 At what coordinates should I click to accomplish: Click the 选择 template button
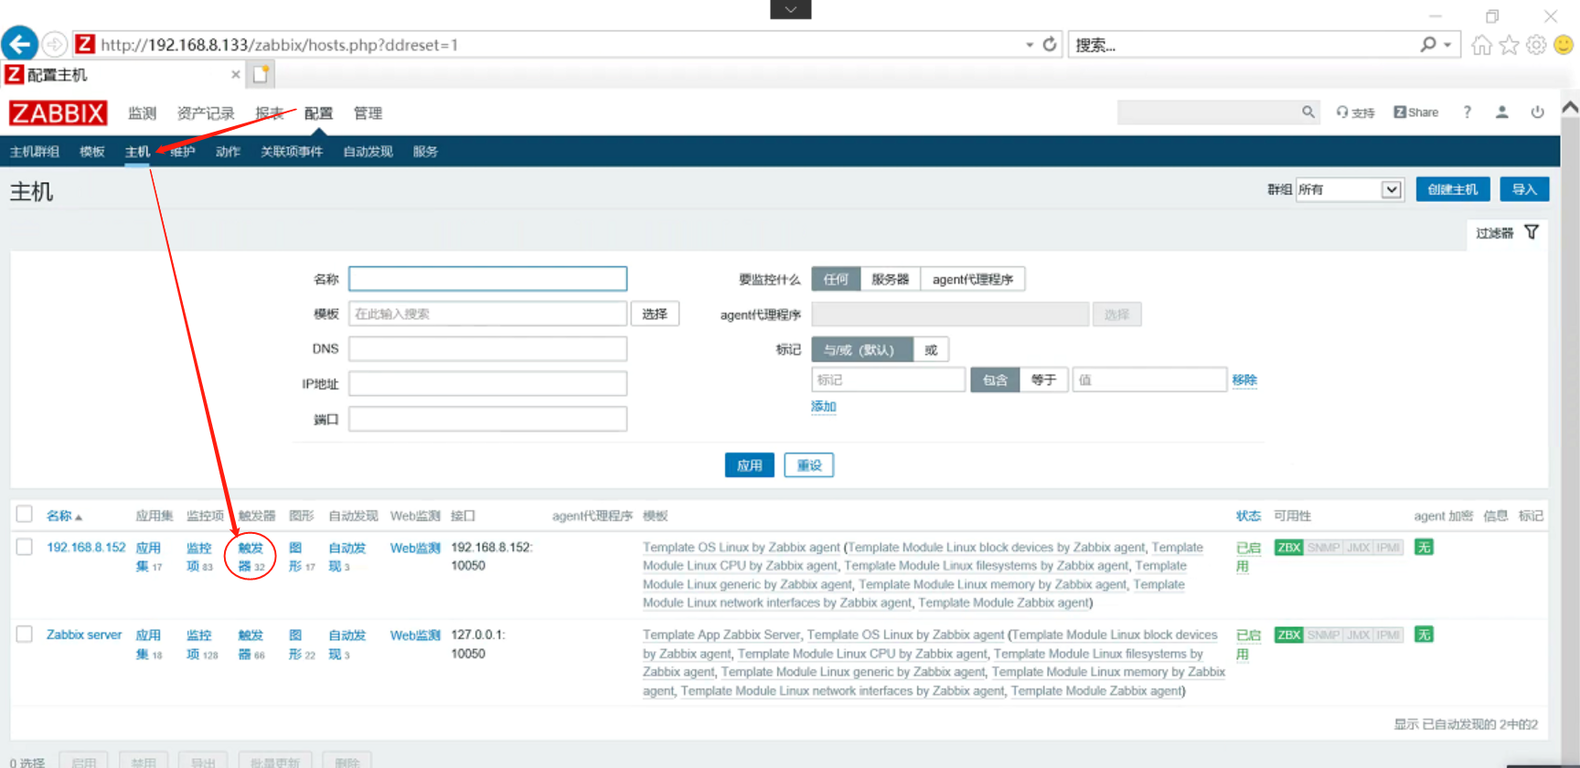[655, 314]
